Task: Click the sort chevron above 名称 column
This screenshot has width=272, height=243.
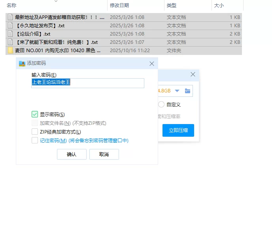Action: click(55, 1)
